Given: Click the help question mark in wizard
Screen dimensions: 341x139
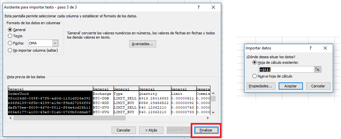Looking at the screenshot, I should click(x=198, y=7).
